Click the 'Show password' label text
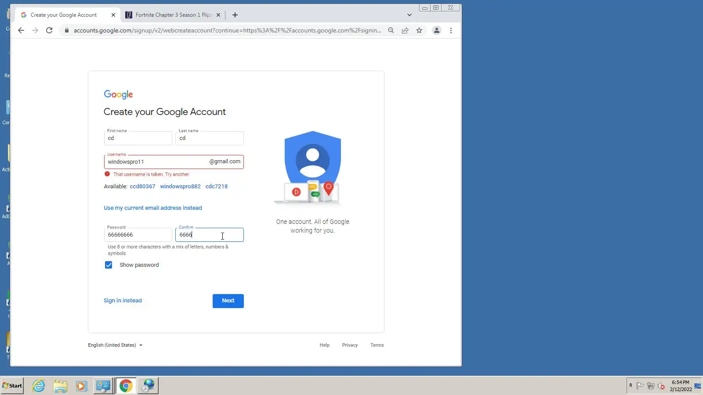This screenshot has height=395, width=703. 139,265
